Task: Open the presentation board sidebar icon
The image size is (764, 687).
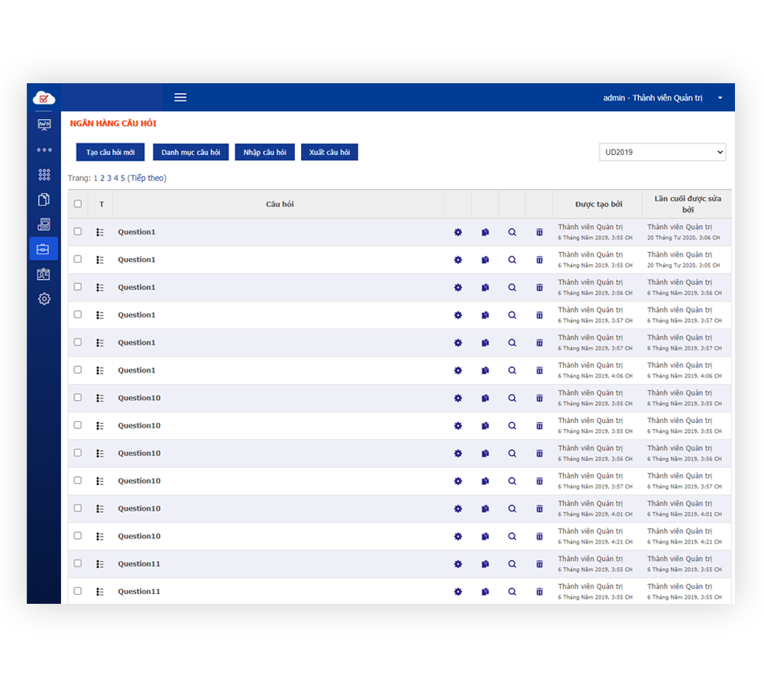Action: pyautogui.click(x=44, y=124)
